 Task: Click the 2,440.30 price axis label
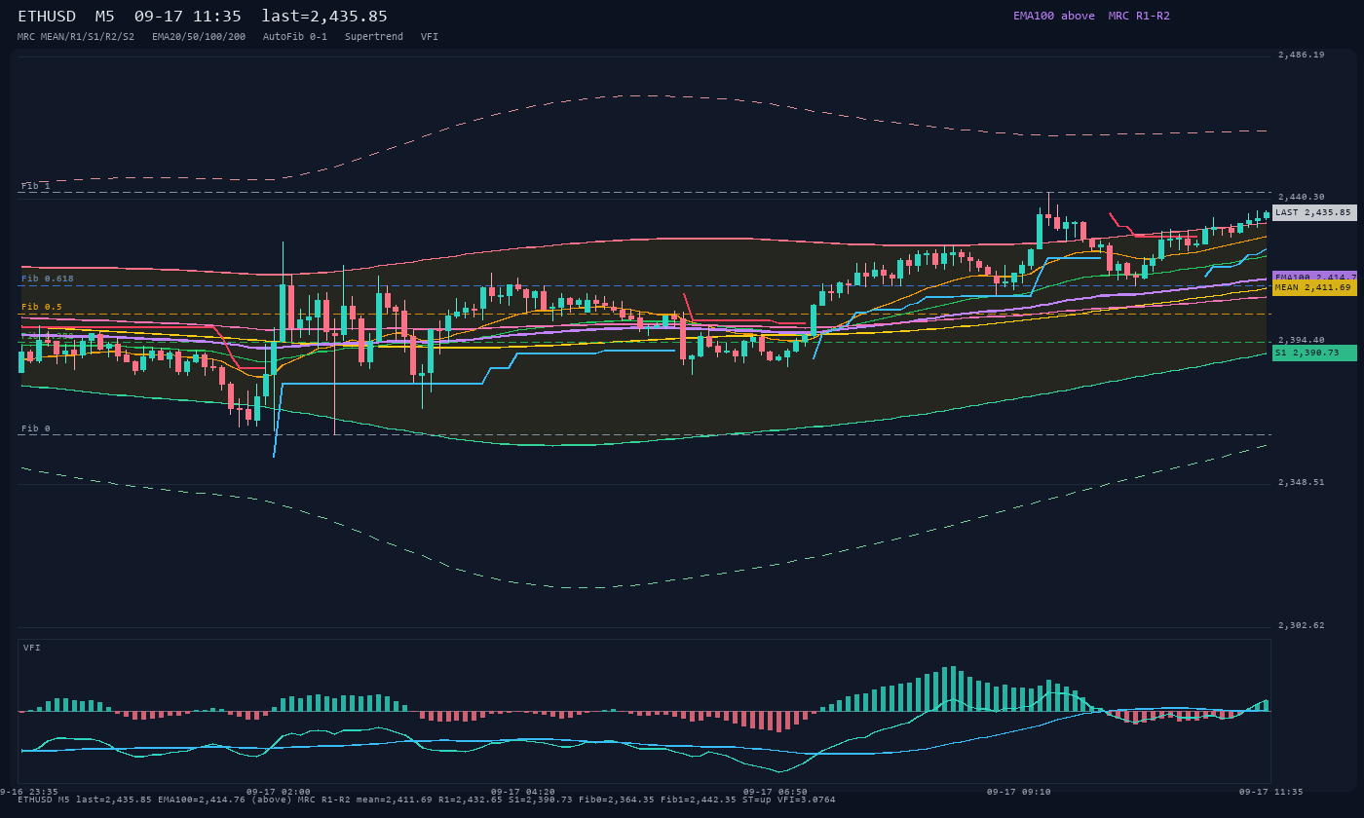point(1302,197)
